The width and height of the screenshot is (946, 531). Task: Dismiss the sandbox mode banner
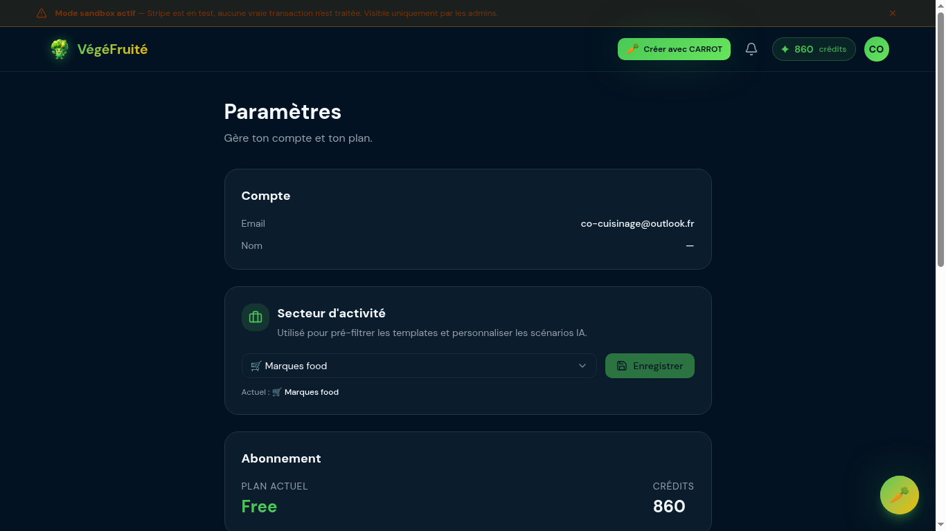coord(893,13)
